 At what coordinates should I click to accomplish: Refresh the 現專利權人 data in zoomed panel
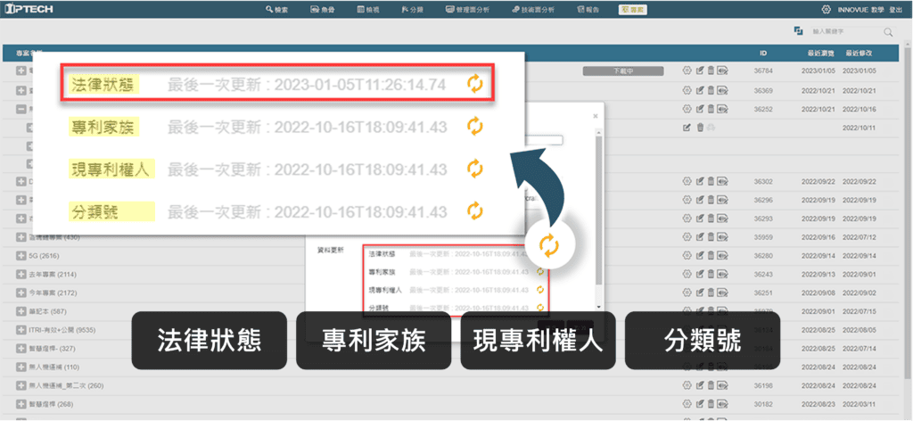tap(475, 169)
